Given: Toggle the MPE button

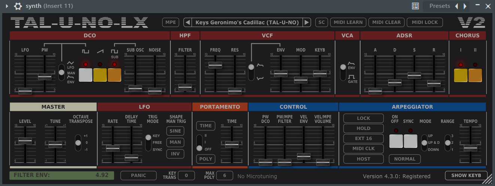Looking at the screenshot, I should 171,22.
